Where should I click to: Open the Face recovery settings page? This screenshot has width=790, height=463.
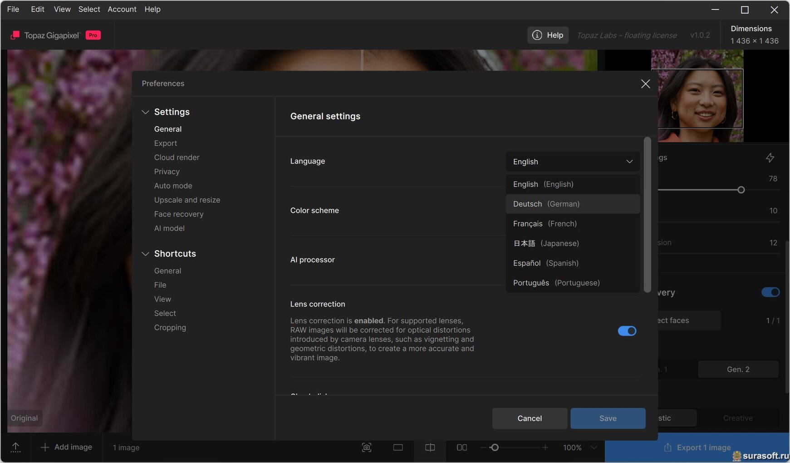[178, 214]
